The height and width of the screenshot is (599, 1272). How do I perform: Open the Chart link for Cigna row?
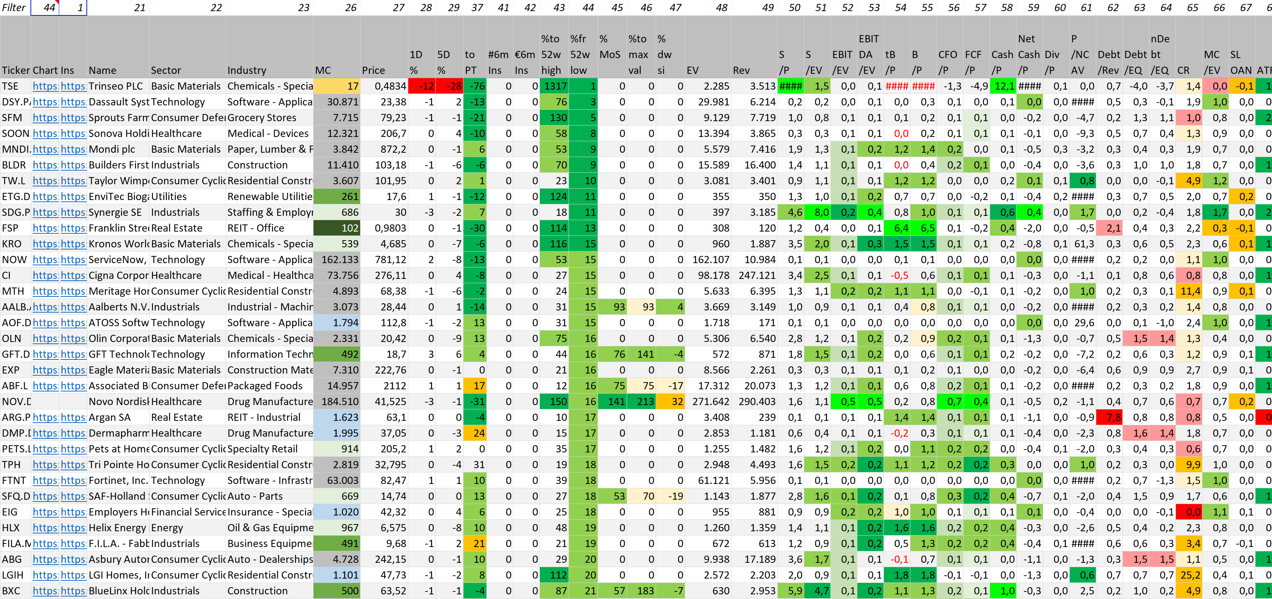45,276
